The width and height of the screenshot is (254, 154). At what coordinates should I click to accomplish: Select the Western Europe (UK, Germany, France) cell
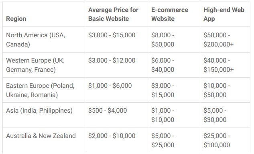tap(44, 65)
